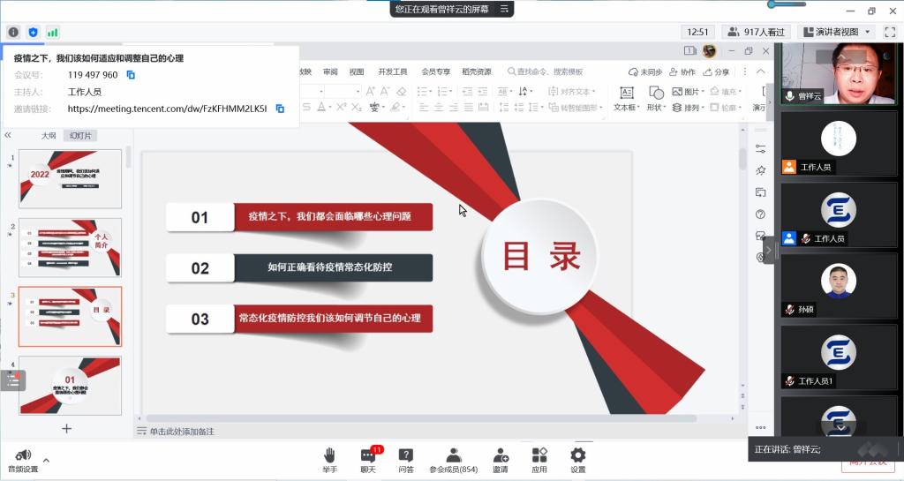Image resolution: width=904 pixels, height=481 pixels.
Task: Open the 应用 apps icon
Action: (x=539, y=455)
